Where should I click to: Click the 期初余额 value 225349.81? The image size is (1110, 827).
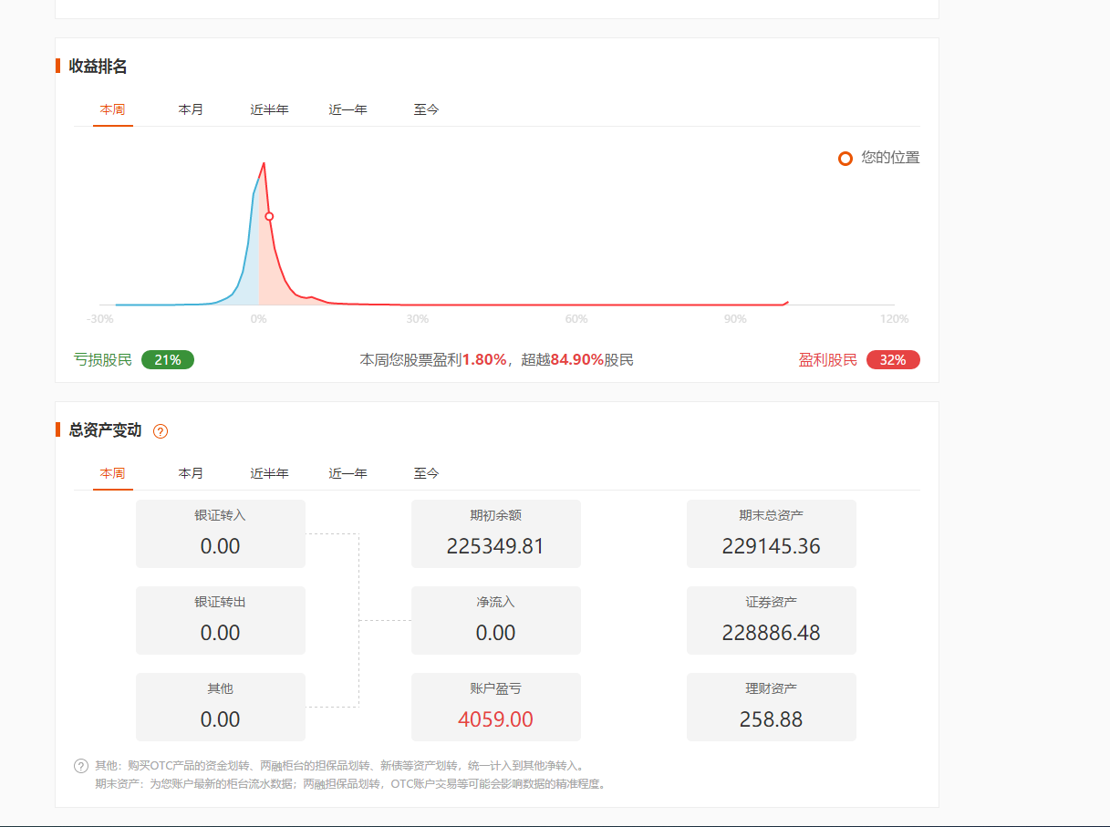495,546
